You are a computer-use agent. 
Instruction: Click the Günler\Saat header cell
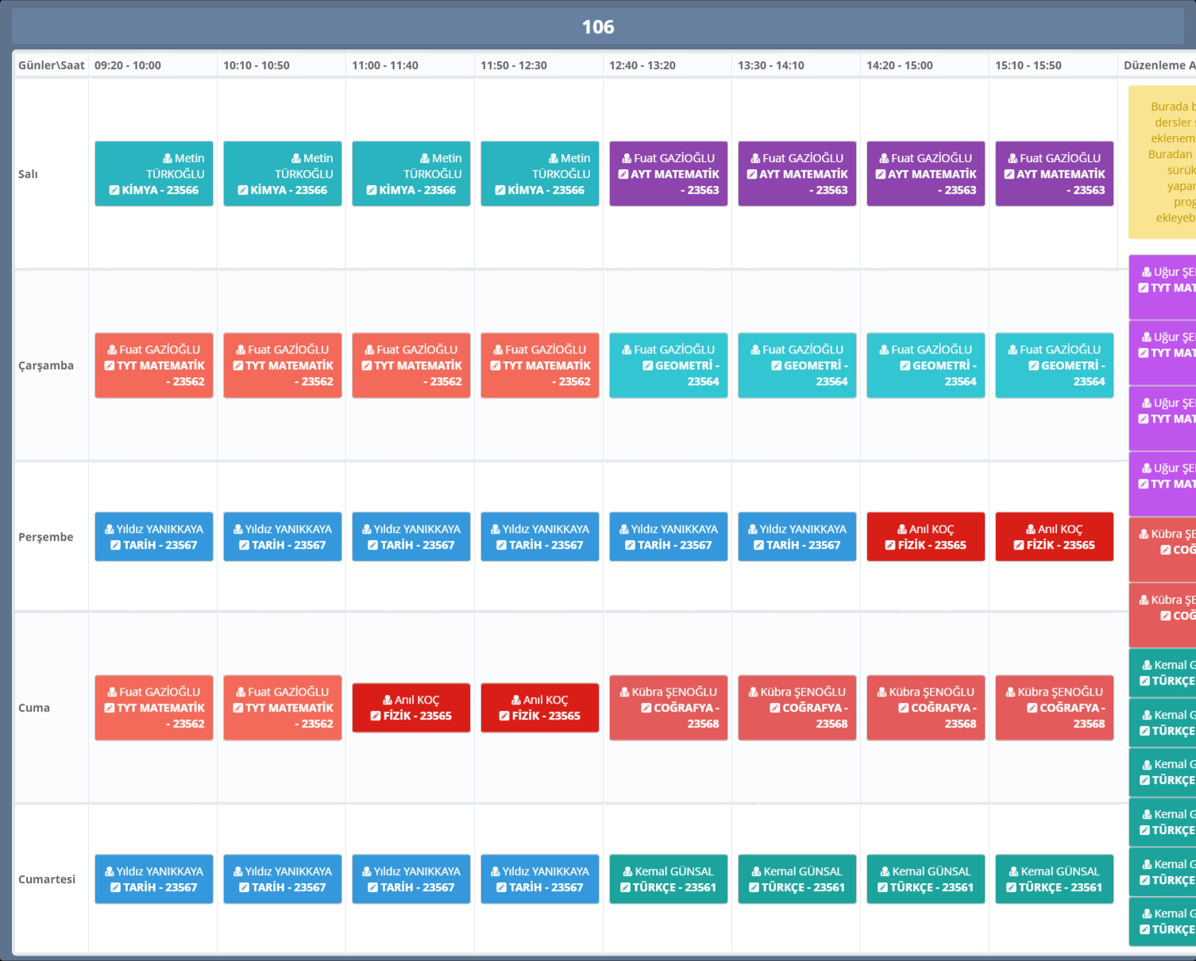pyautogui.click(x=51, y=65)
